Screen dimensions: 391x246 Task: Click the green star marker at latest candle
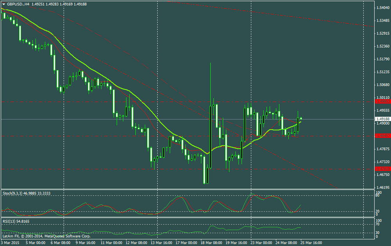pos(301,118)
